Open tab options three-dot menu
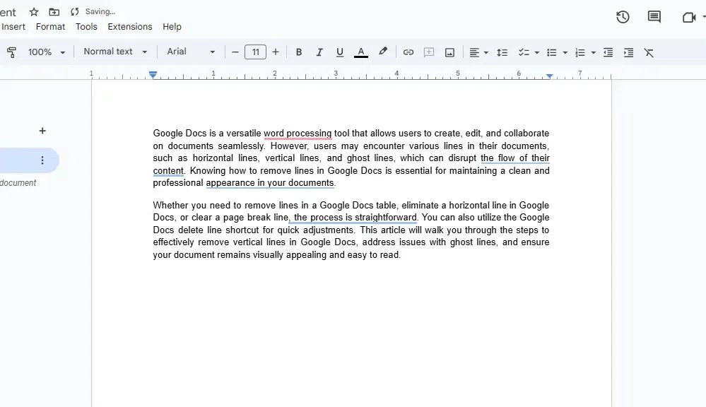The height and width of the screenshot is (407, 706). [42, 160]
